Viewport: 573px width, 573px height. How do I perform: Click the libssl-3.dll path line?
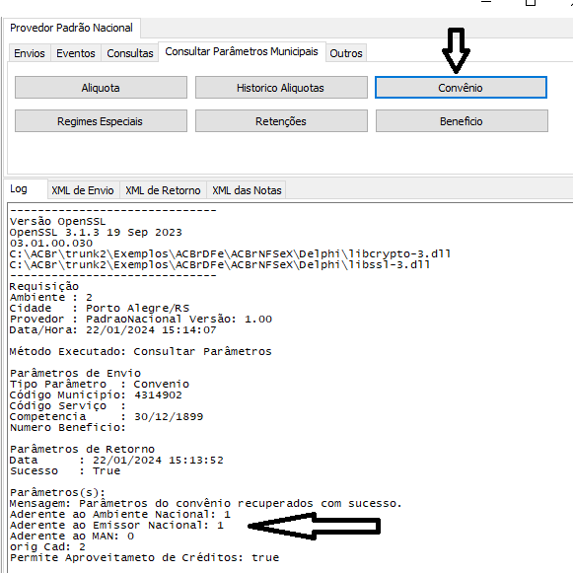pos(220,264)
